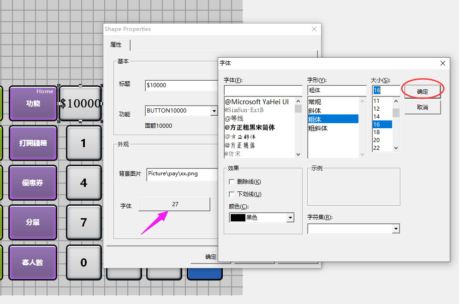Viewport: 459px width, 304px height.
Task: Close the Shape Properties window
Action: (x=314, y=29)
